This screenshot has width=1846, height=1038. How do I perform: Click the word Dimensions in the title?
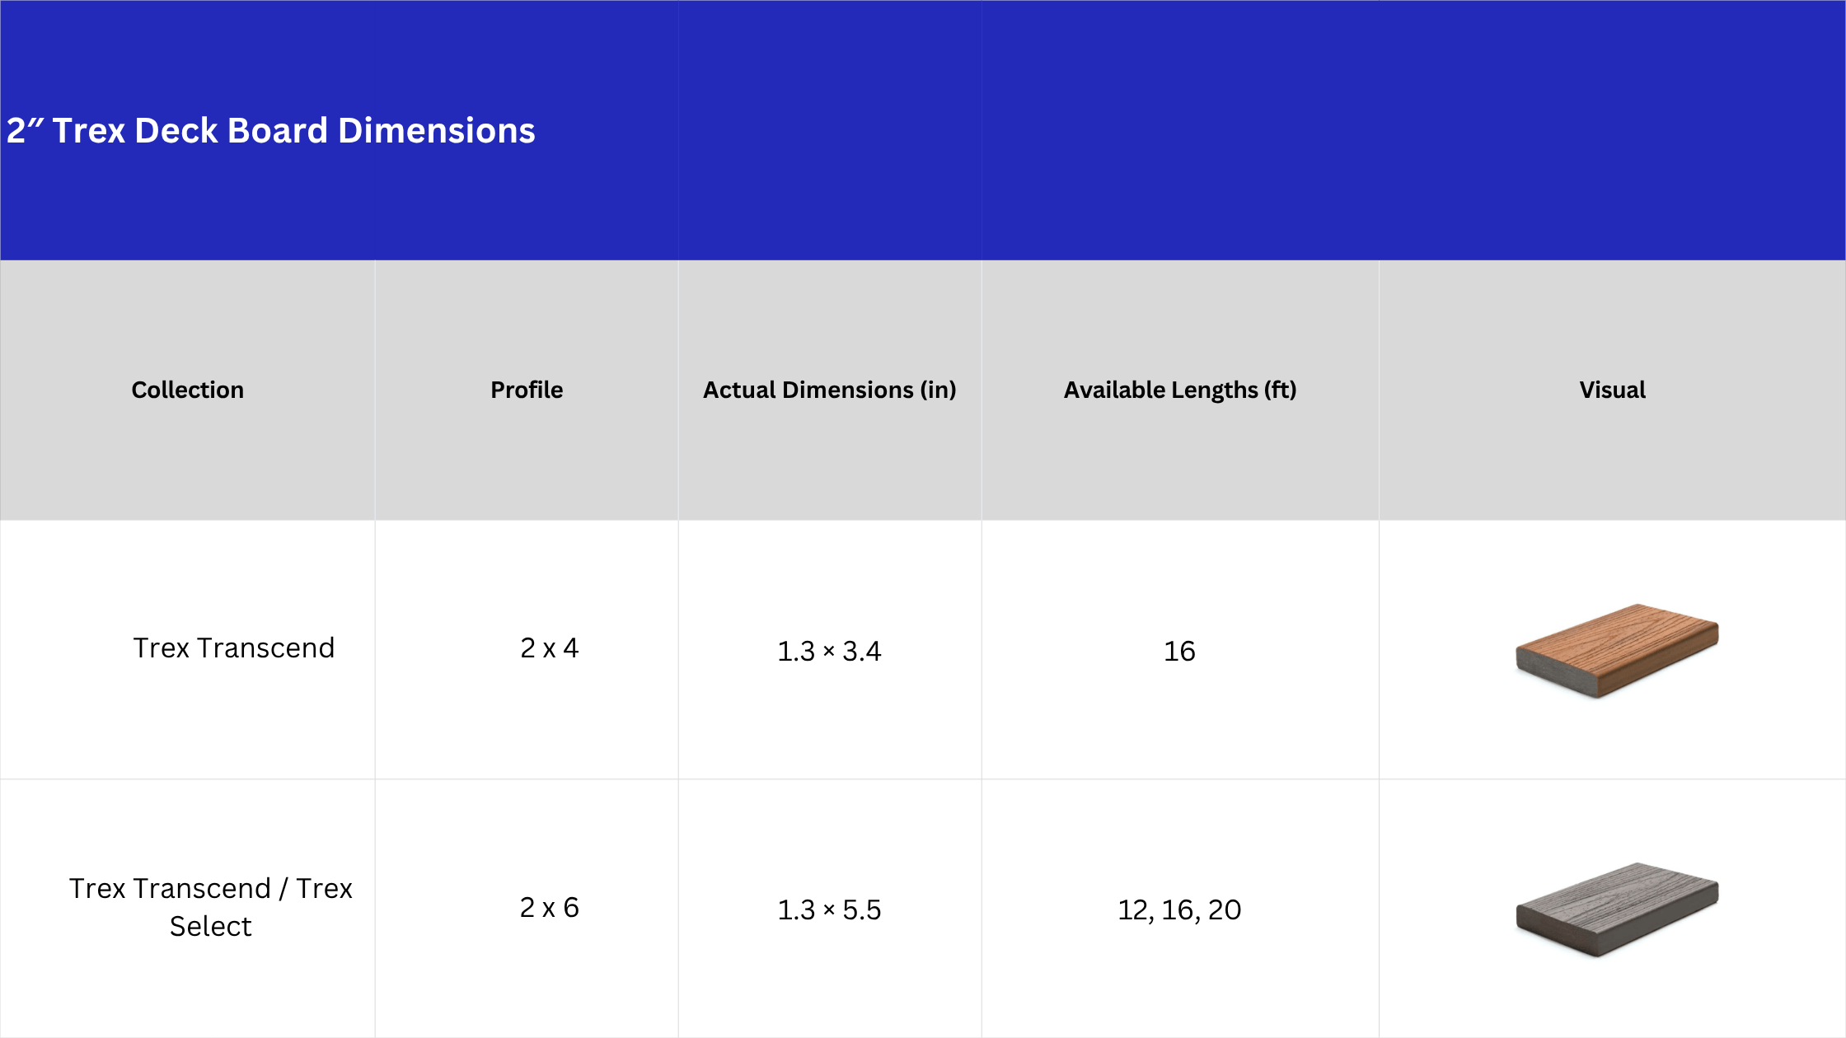(x=437, y=130)
